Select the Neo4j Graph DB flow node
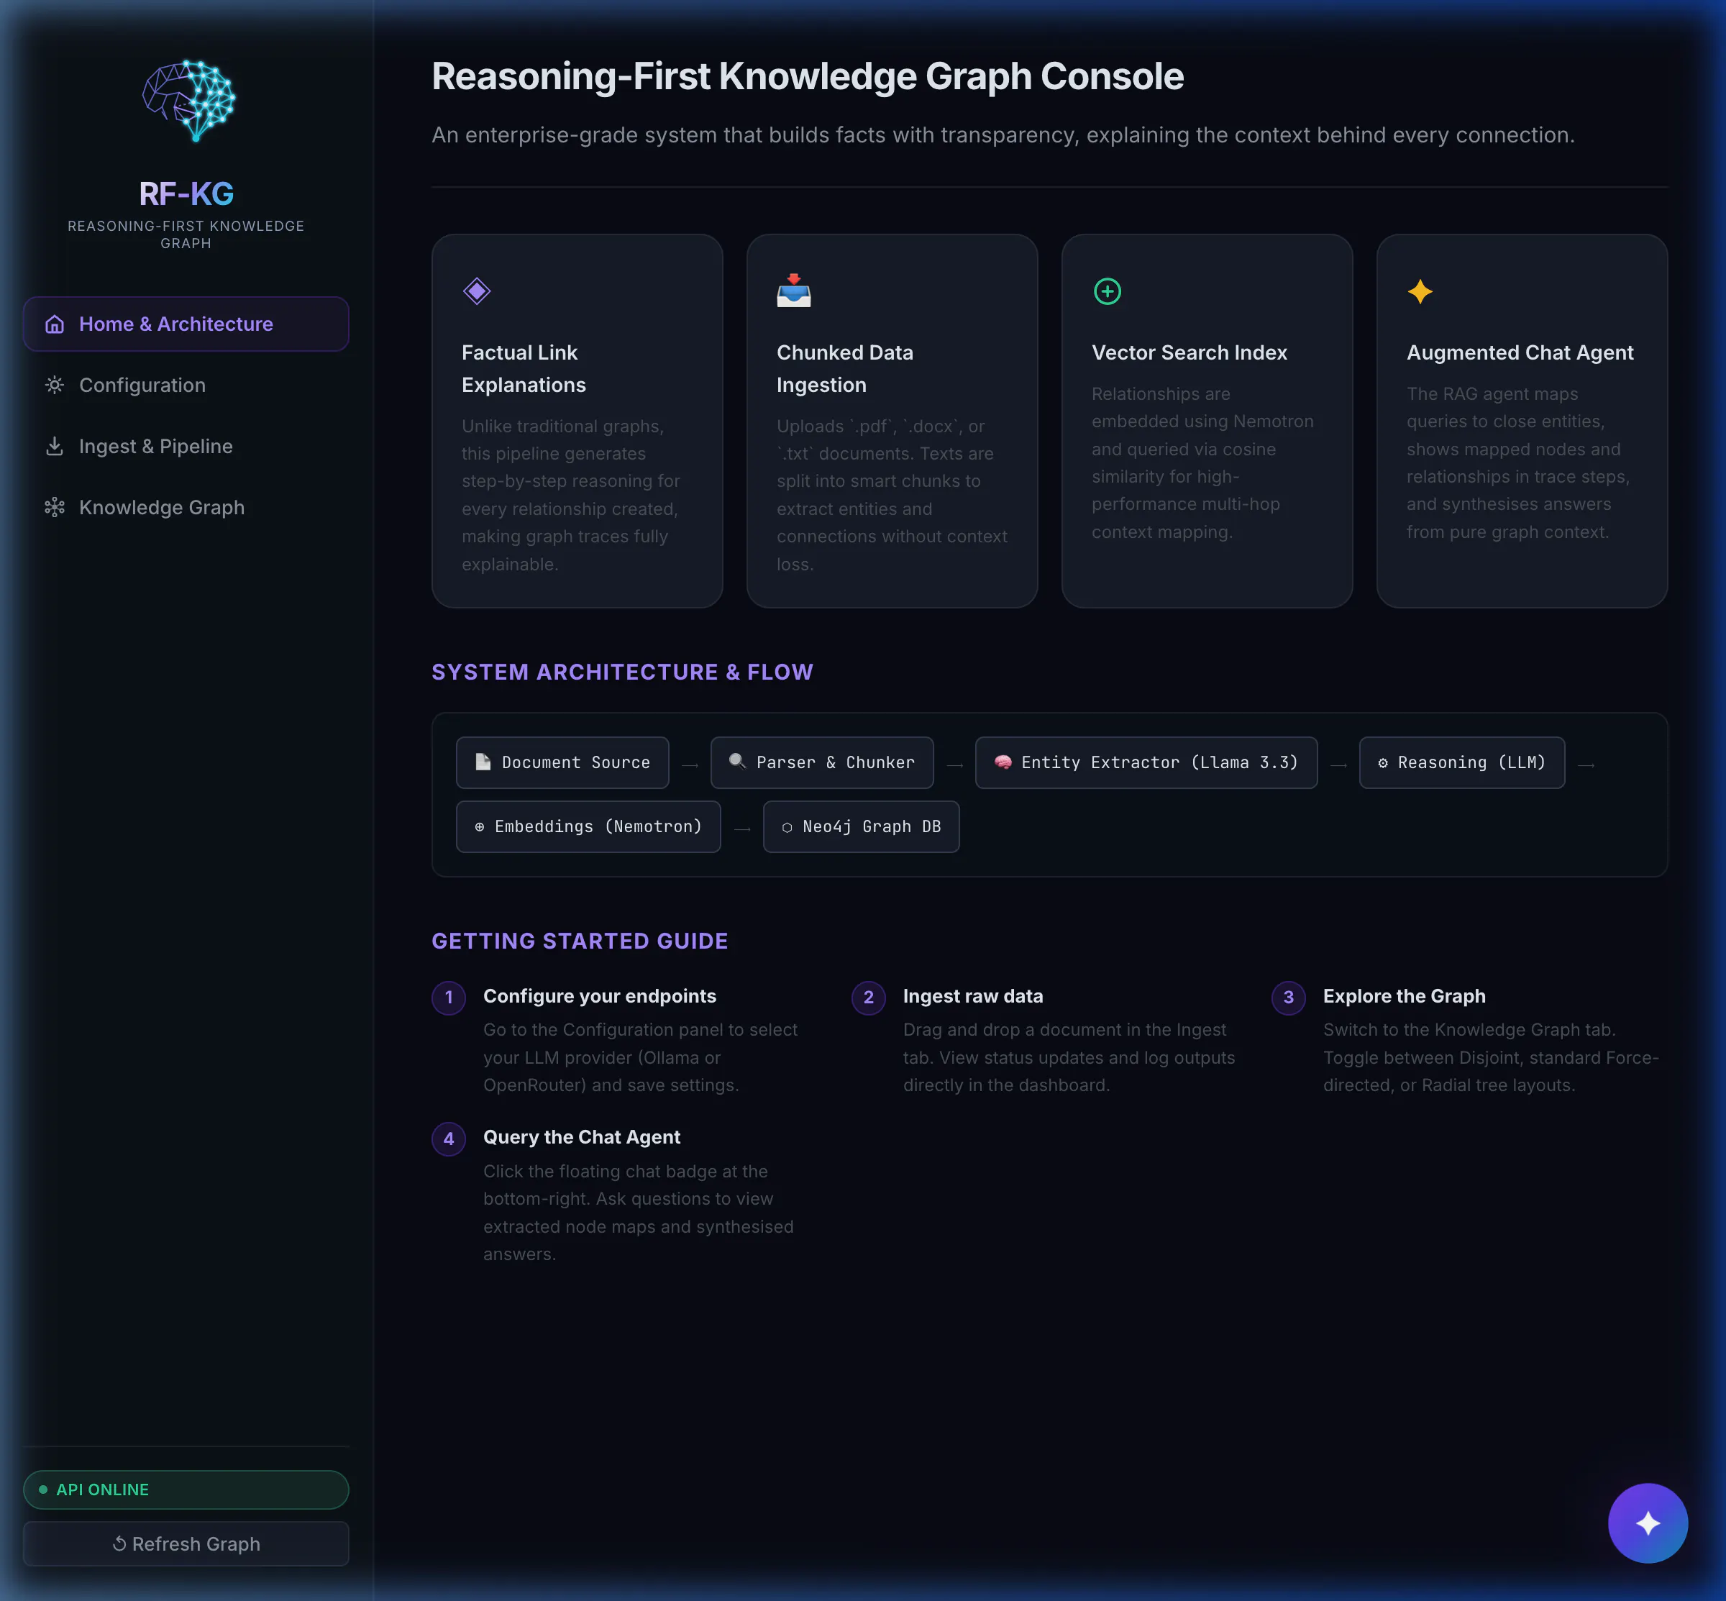The height and width of the screenshot is (1601, 1726). pos(862,826)
